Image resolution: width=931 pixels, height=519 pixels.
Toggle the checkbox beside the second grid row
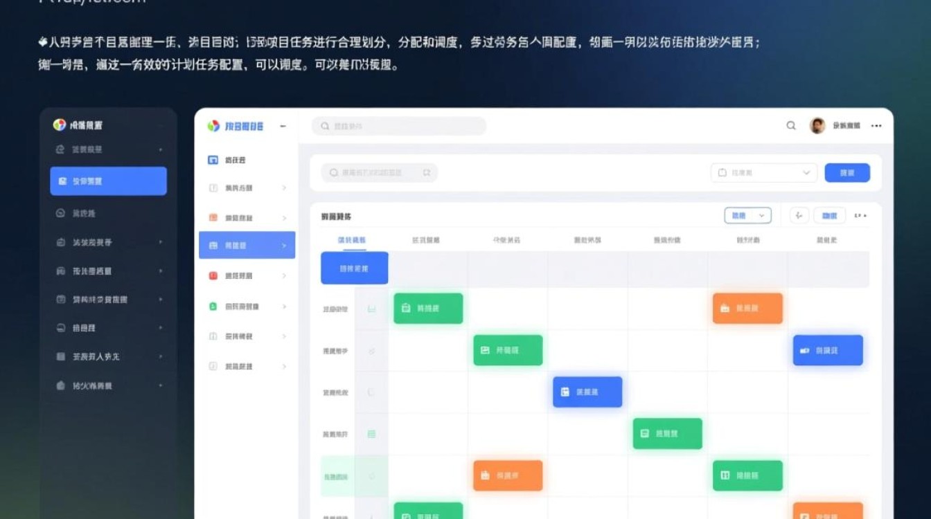point(371,351)
